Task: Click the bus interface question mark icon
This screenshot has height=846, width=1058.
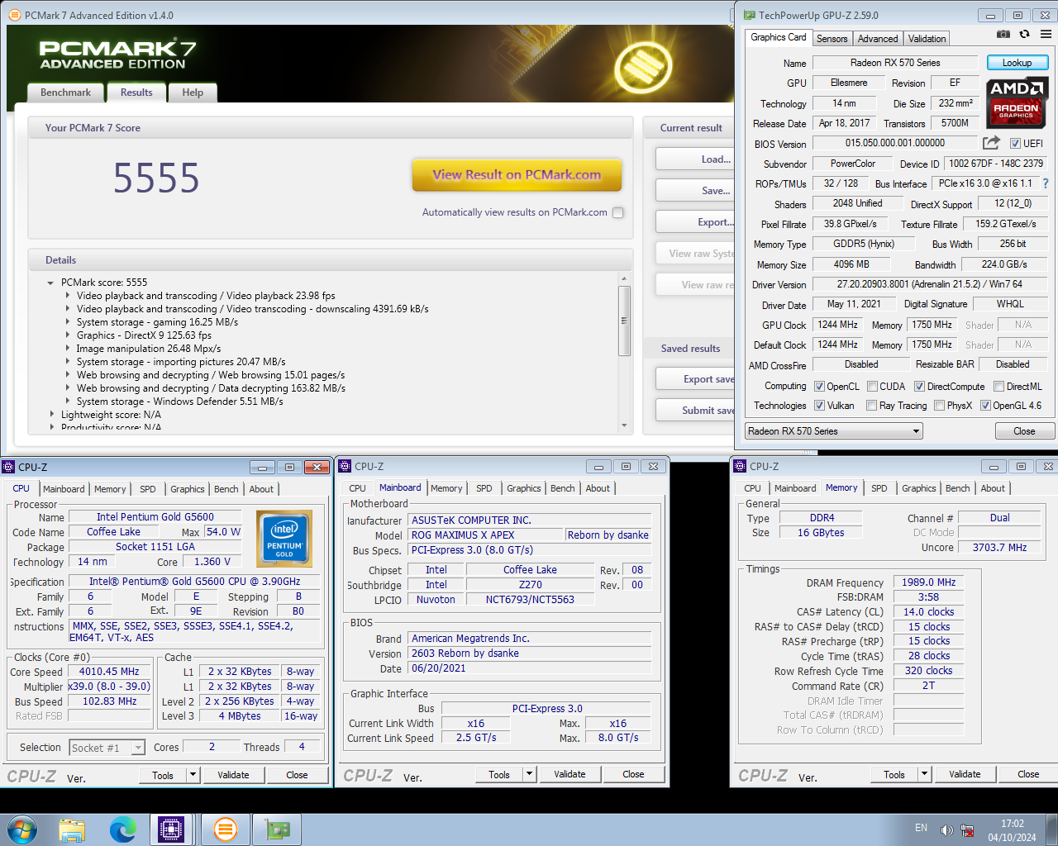Action: coord(1046,183)
